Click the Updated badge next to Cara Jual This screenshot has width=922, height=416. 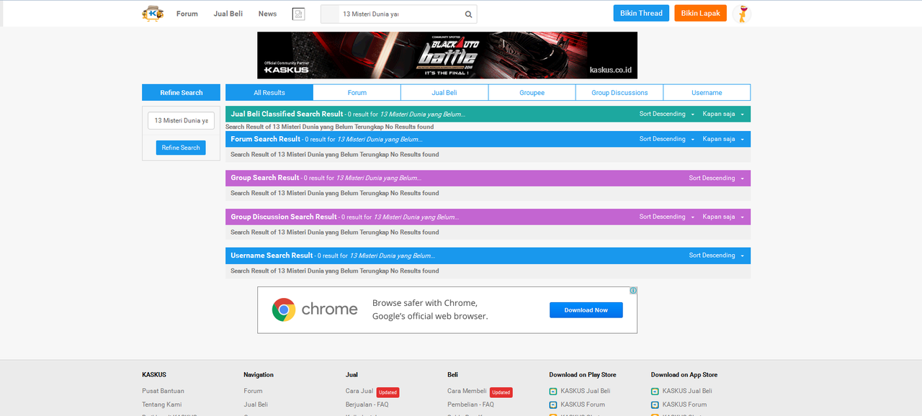388,392
